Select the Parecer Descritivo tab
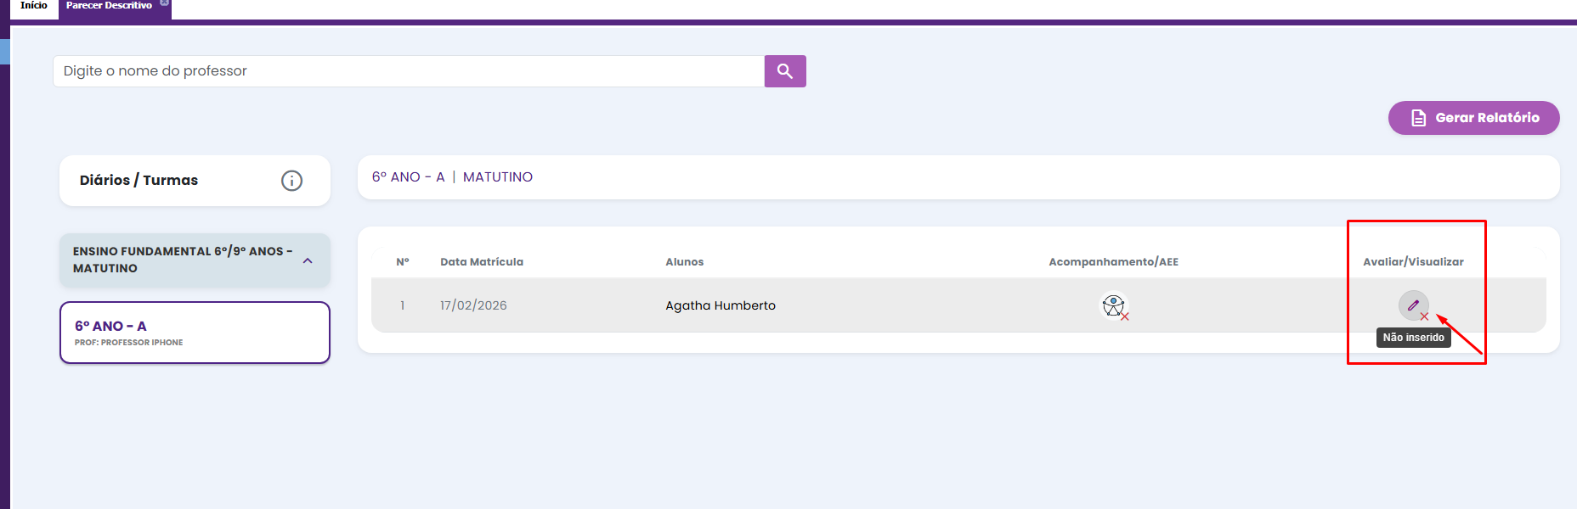 click(x=109, y=6)
